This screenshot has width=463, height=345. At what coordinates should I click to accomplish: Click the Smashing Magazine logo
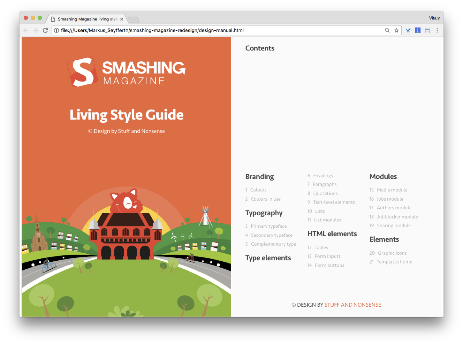click(126, 72)
